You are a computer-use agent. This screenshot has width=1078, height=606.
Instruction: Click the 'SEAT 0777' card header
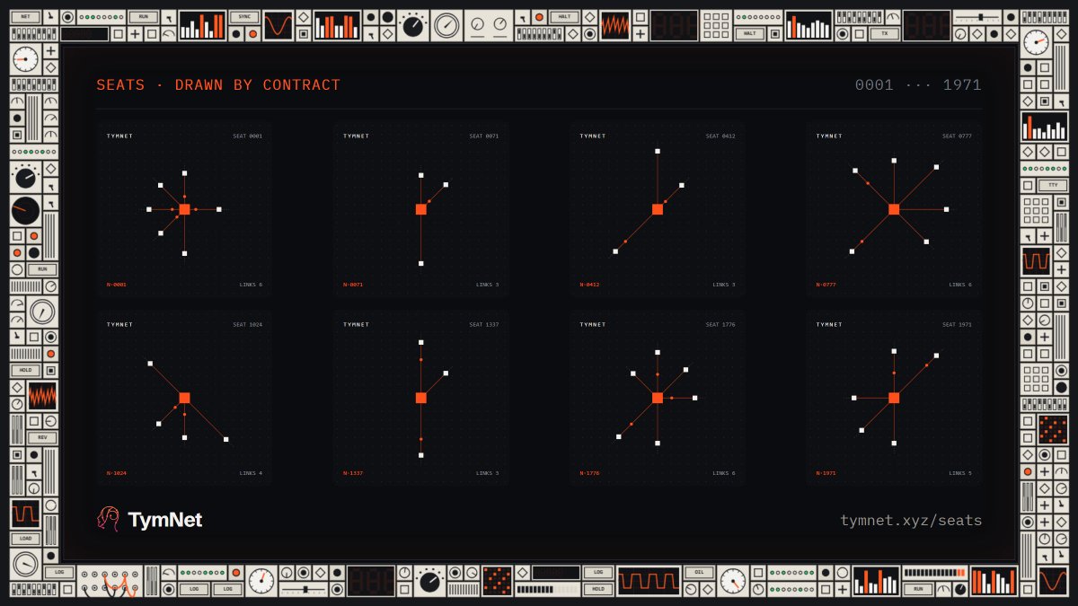point(958,136)
